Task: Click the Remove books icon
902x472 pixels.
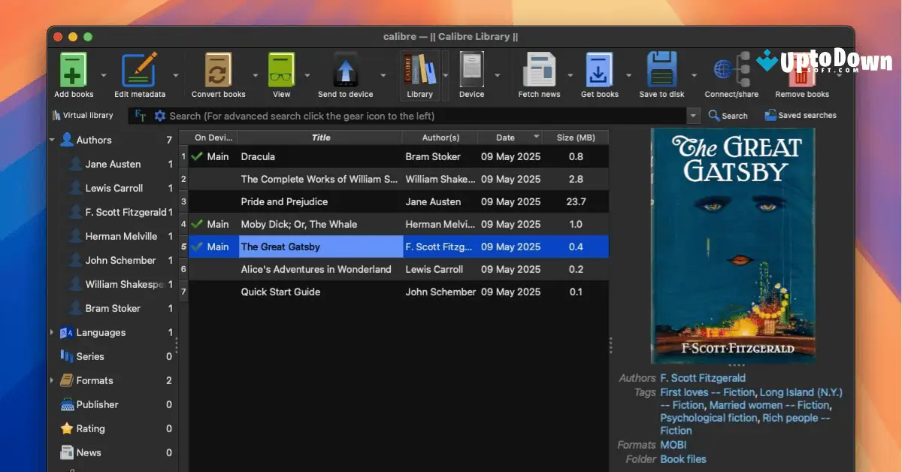Action: (x=802, y=69)
